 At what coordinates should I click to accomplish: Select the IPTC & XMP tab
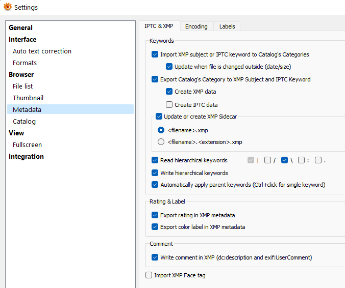coord(159,26)
